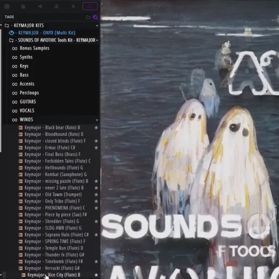Collapse the SOUNDS OF AVIOTHIC Tools Kit chevron

point(97,40)
